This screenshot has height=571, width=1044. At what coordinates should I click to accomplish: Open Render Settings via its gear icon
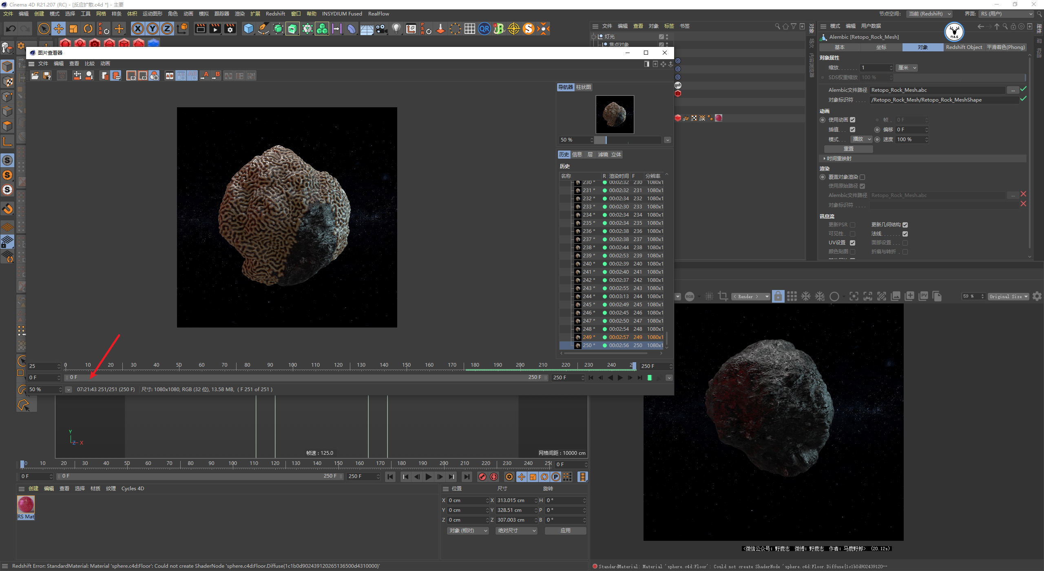pos(230,29)
